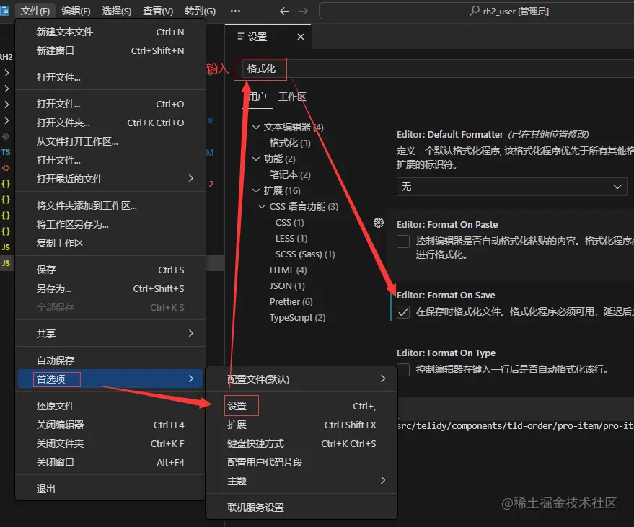Viewport: 634px width, 527px height.
Task: Open 键盘快捷方式 from the preferences submenu
Action: [x=301, y=443]
